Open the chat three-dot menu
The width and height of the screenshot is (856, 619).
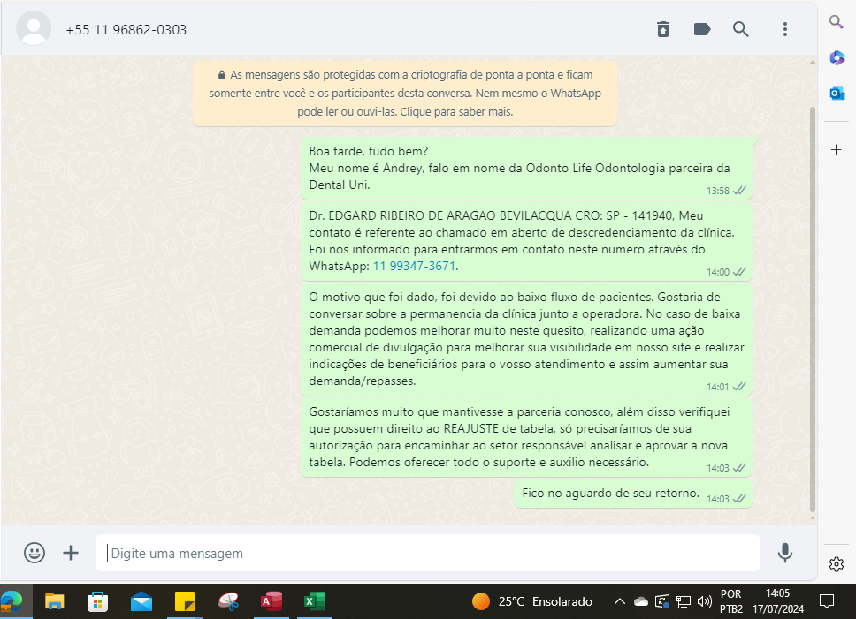pyautogui.click(x=785, y=29)
